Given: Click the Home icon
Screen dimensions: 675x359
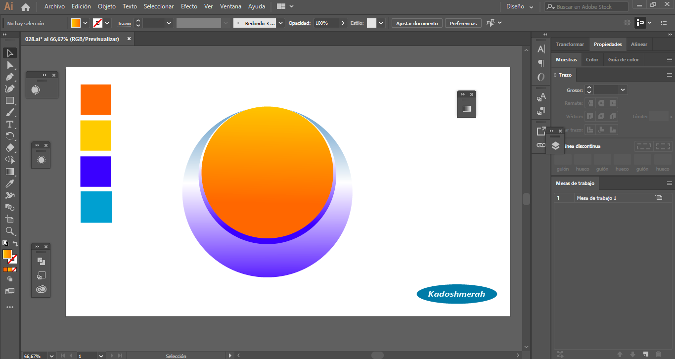Looking at the screenshot, I should (x=26, y=7).
